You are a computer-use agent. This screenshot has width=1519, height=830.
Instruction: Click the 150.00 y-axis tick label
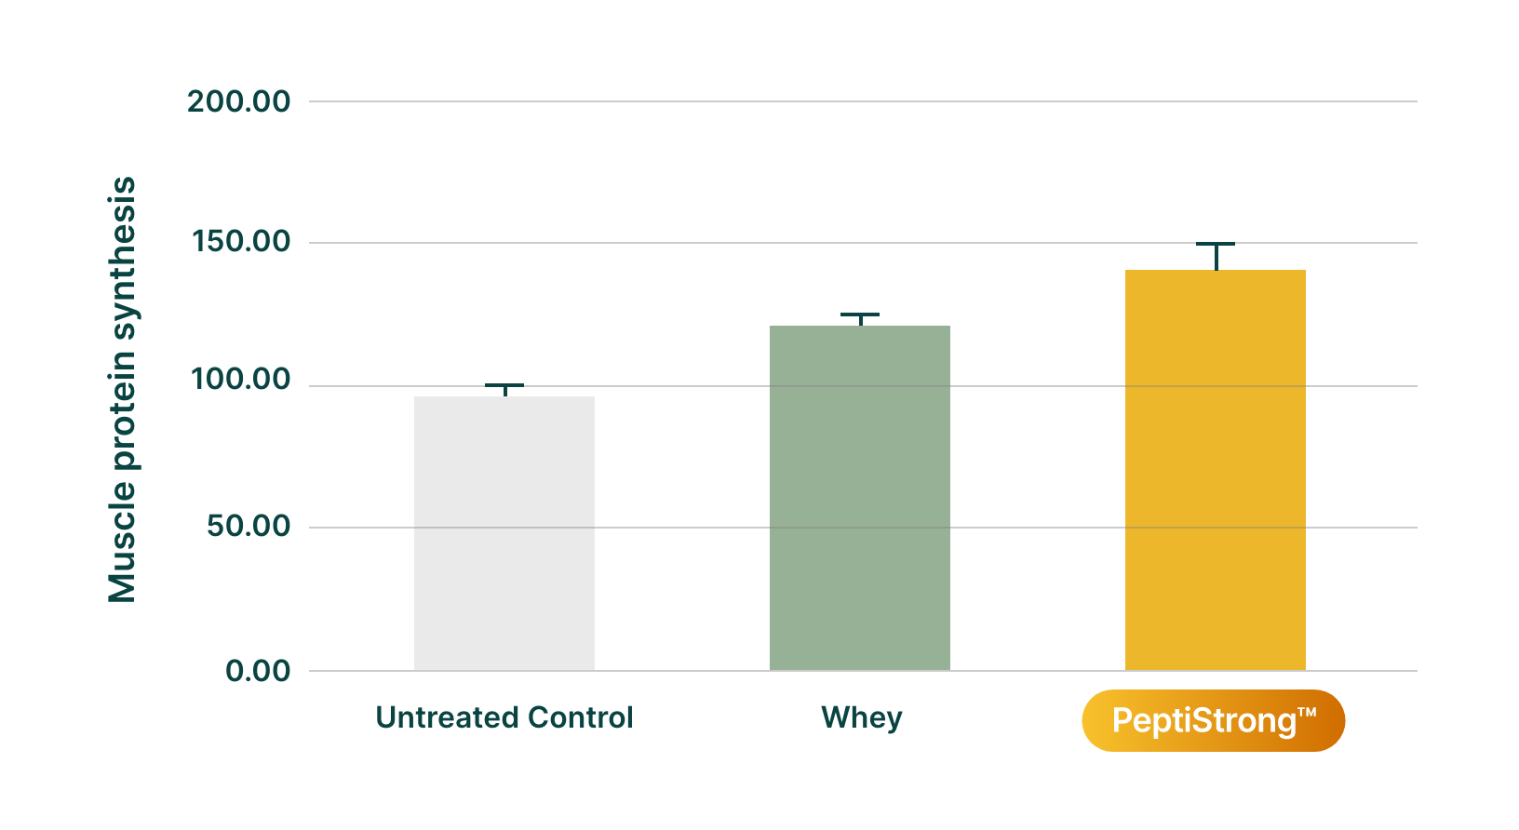(x=241, y=242)
